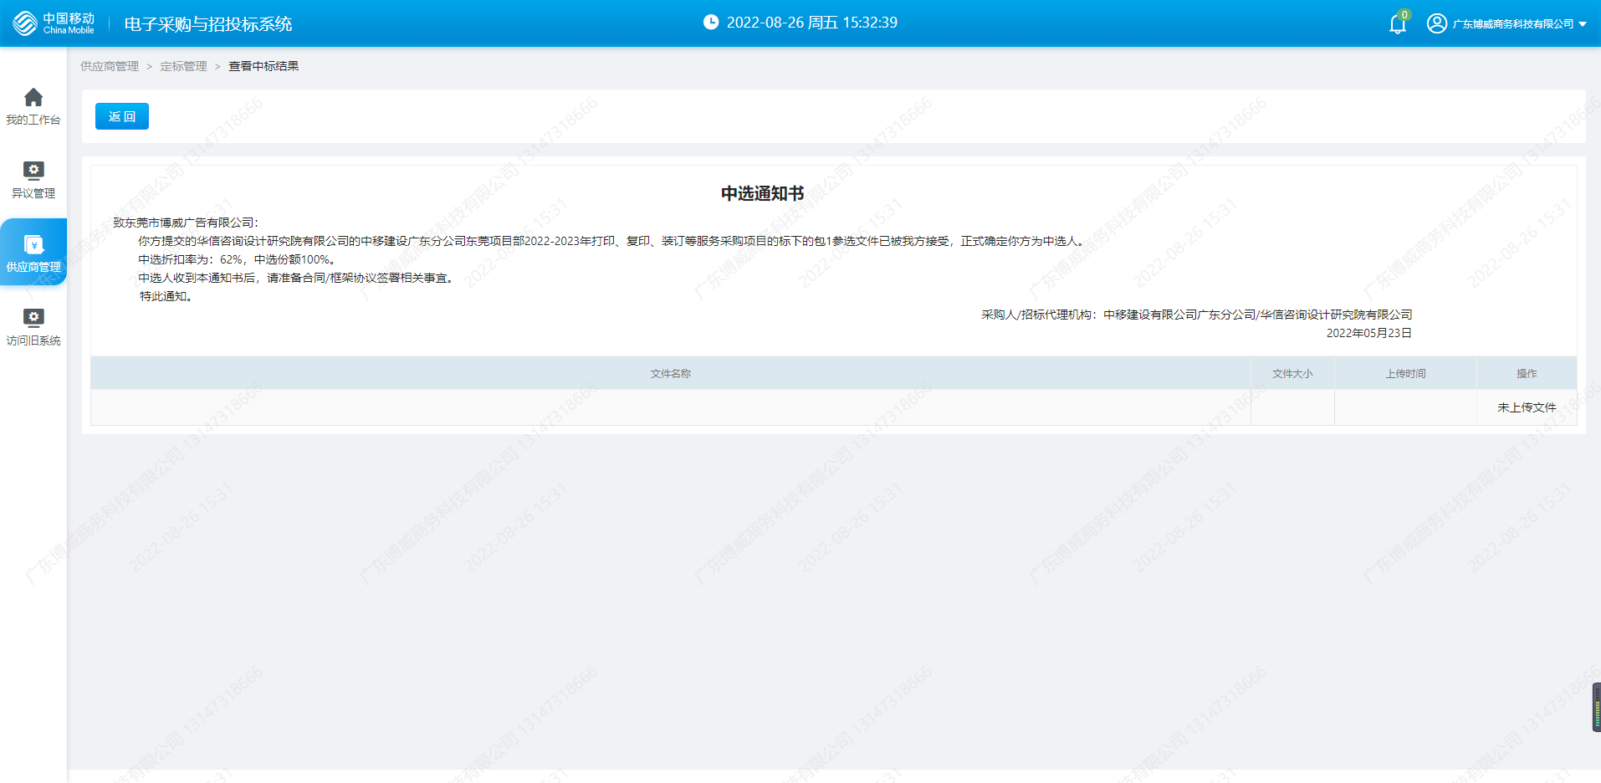The height and width of the screenshot is (783, 1601).
Task: Click the 查看中标结果 breadcrumb item
Action: click(263, 66)
